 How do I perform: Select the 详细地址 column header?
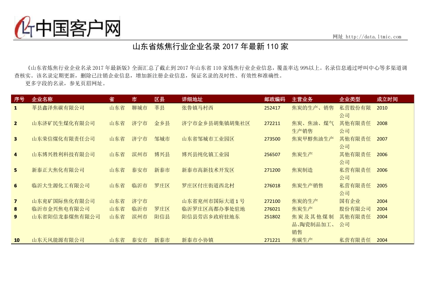pyautogui.click(x=192, y=99)
